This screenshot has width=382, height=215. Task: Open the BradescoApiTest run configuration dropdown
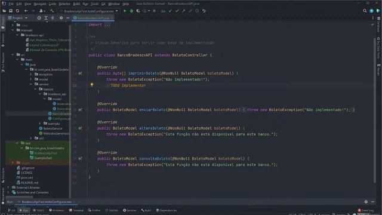click(x=89, y=11)
